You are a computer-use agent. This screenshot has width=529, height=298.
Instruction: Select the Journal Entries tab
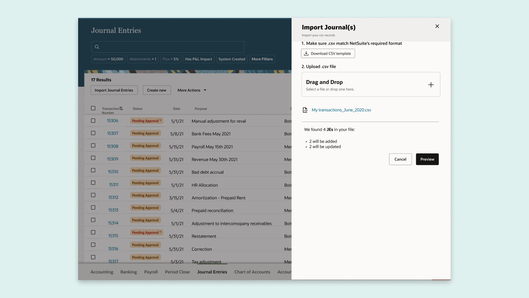click(212, 272)
